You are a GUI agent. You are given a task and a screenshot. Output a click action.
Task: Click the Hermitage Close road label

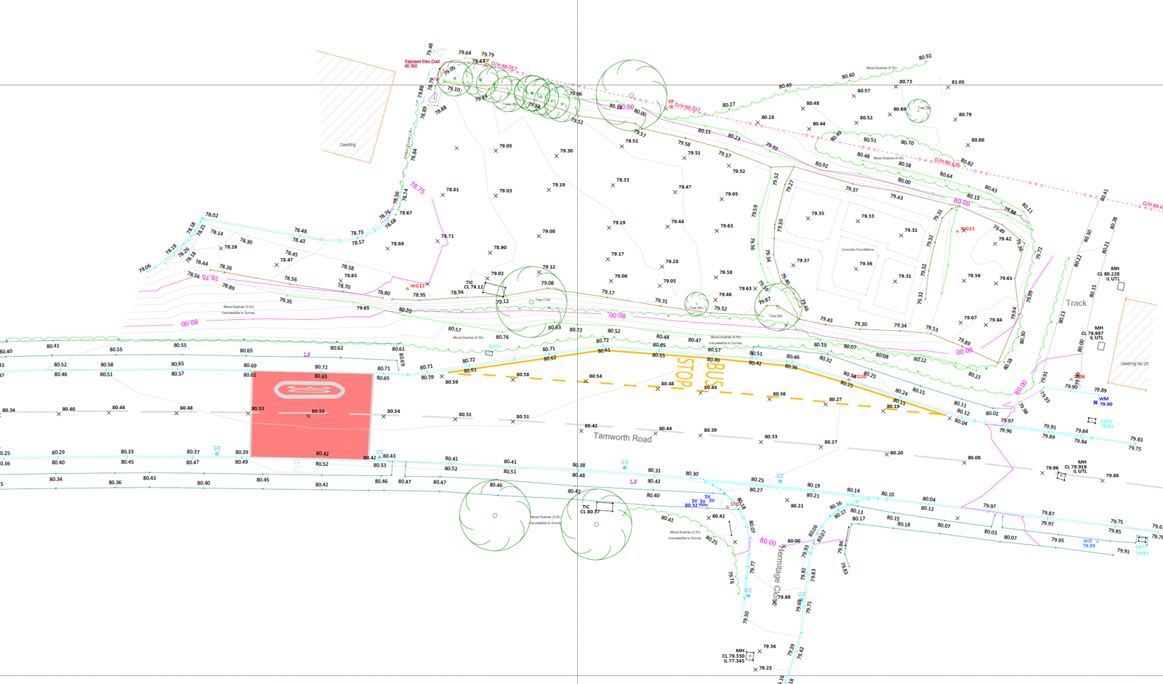click(778, 574)
